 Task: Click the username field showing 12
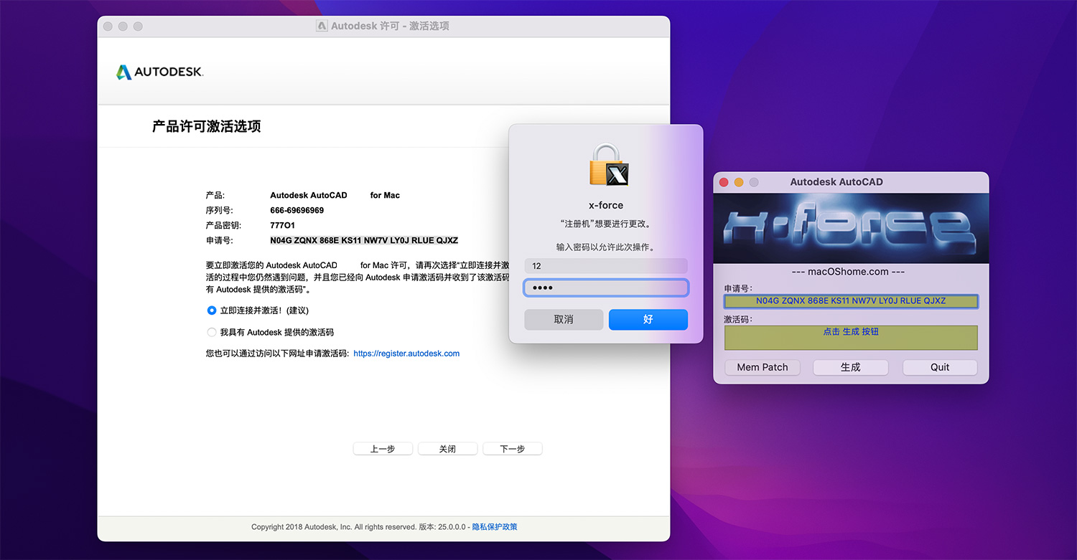(x=605, y=266)
